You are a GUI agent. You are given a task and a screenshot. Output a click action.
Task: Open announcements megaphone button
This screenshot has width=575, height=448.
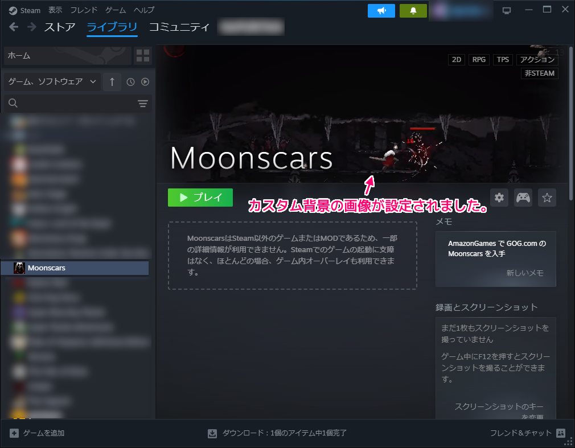pyautogui.click(x=381, y=11)
